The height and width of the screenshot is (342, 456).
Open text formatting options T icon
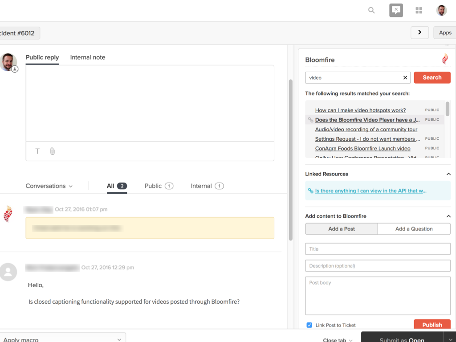[37, 151]
